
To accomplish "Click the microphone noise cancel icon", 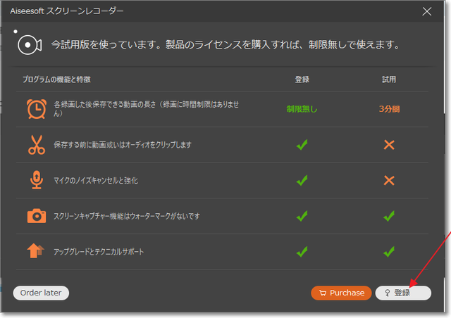I will click(36, 180).
